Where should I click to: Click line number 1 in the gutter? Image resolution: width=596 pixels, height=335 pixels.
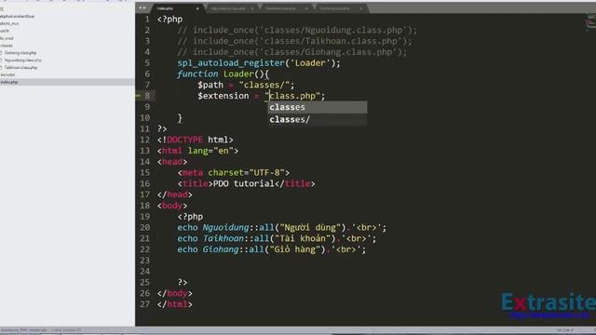[147, 19]
